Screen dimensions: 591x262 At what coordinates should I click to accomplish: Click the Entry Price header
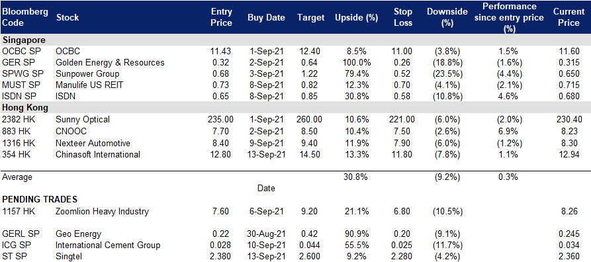(221, 17)
